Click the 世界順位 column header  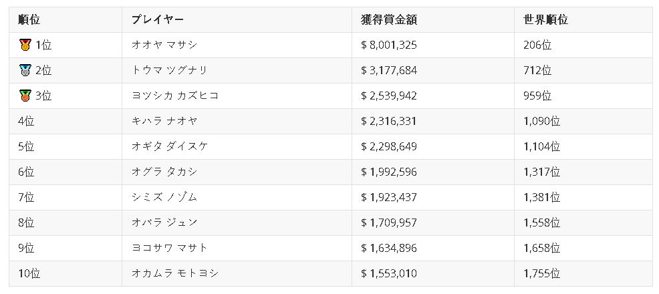click(545, 20)
